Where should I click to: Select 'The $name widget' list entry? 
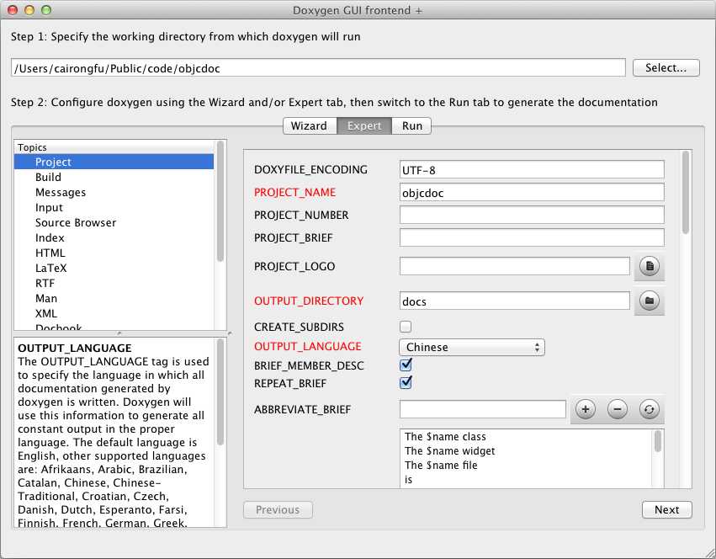click(528, 450)
